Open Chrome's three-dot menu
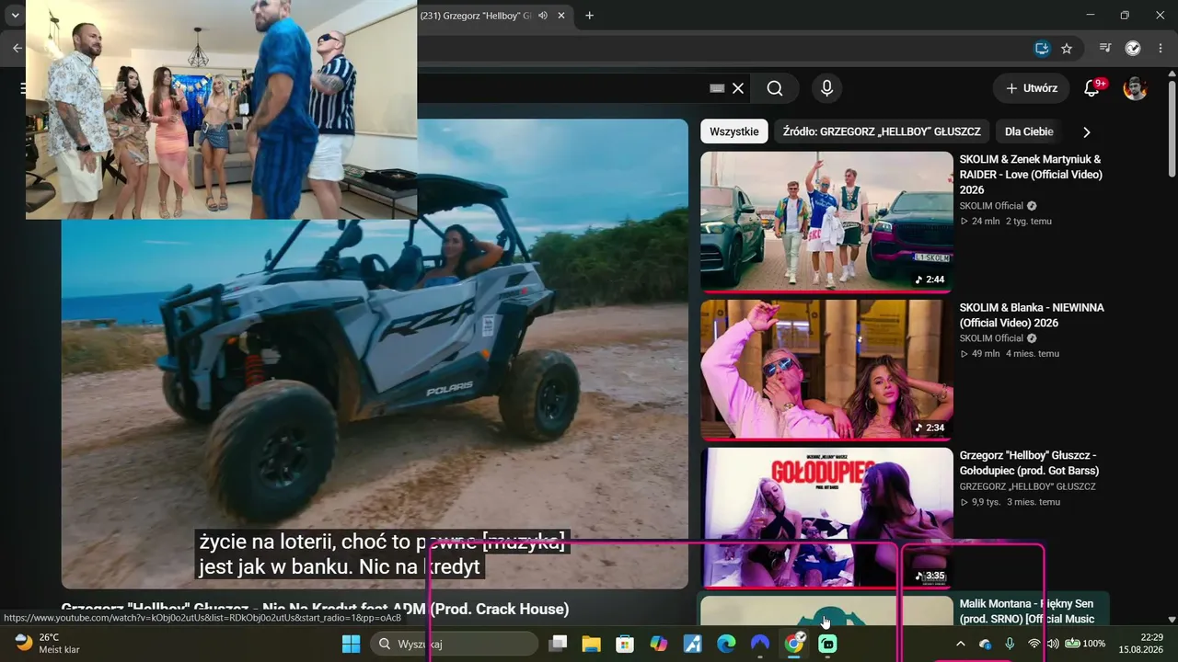The width and height of the screenshot is (1178, 662). click(x=1161, y=48)
